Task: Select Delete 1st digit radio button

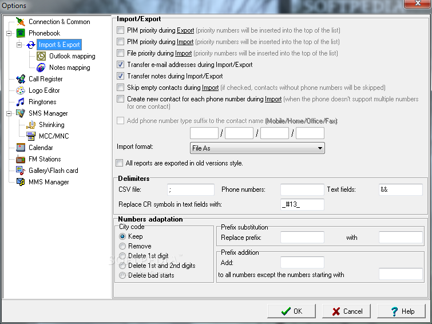Action: click(x=122, y=256)
